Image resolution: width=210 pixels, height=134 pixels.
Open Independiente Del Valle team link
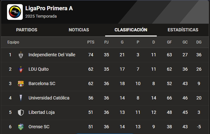[x=52, y=55]
